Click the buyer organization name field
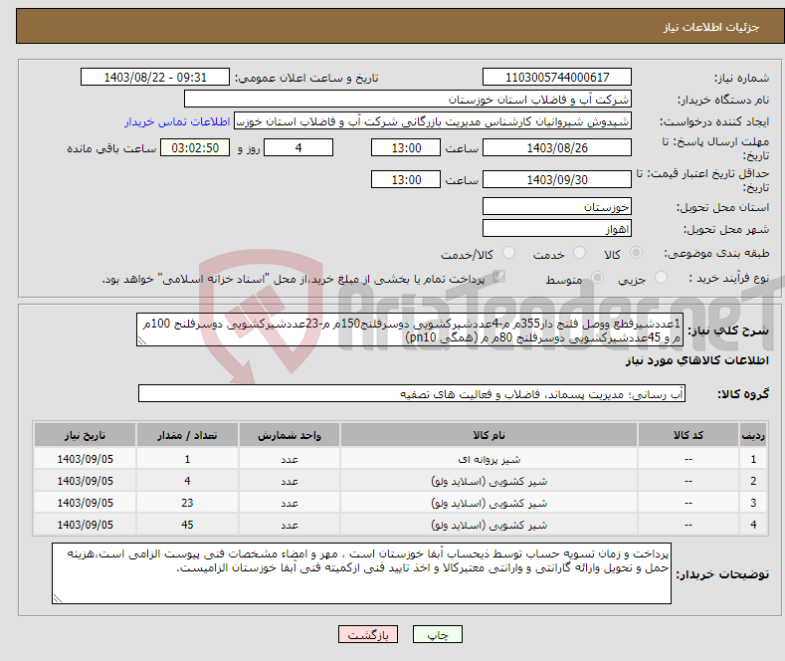 tap(408, 100)
